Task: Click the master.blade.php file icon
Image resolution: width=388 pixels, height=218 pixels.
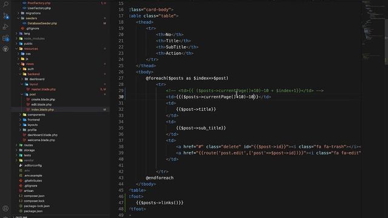Action: point(28,89)
